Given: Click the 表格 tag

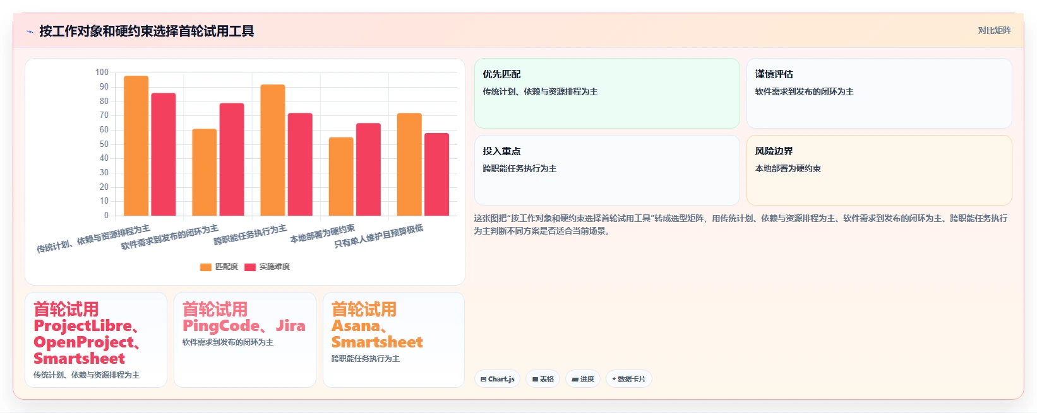Looking at the screenshot, I should 542,379.
